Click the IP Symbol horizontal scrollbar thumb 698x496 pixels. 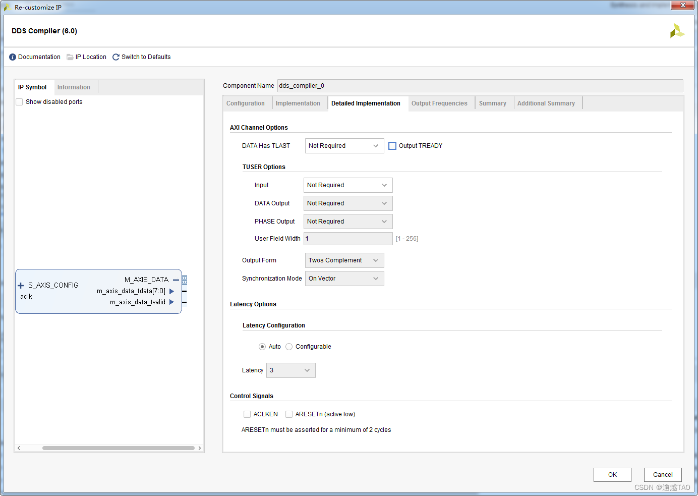click(119, 448)
